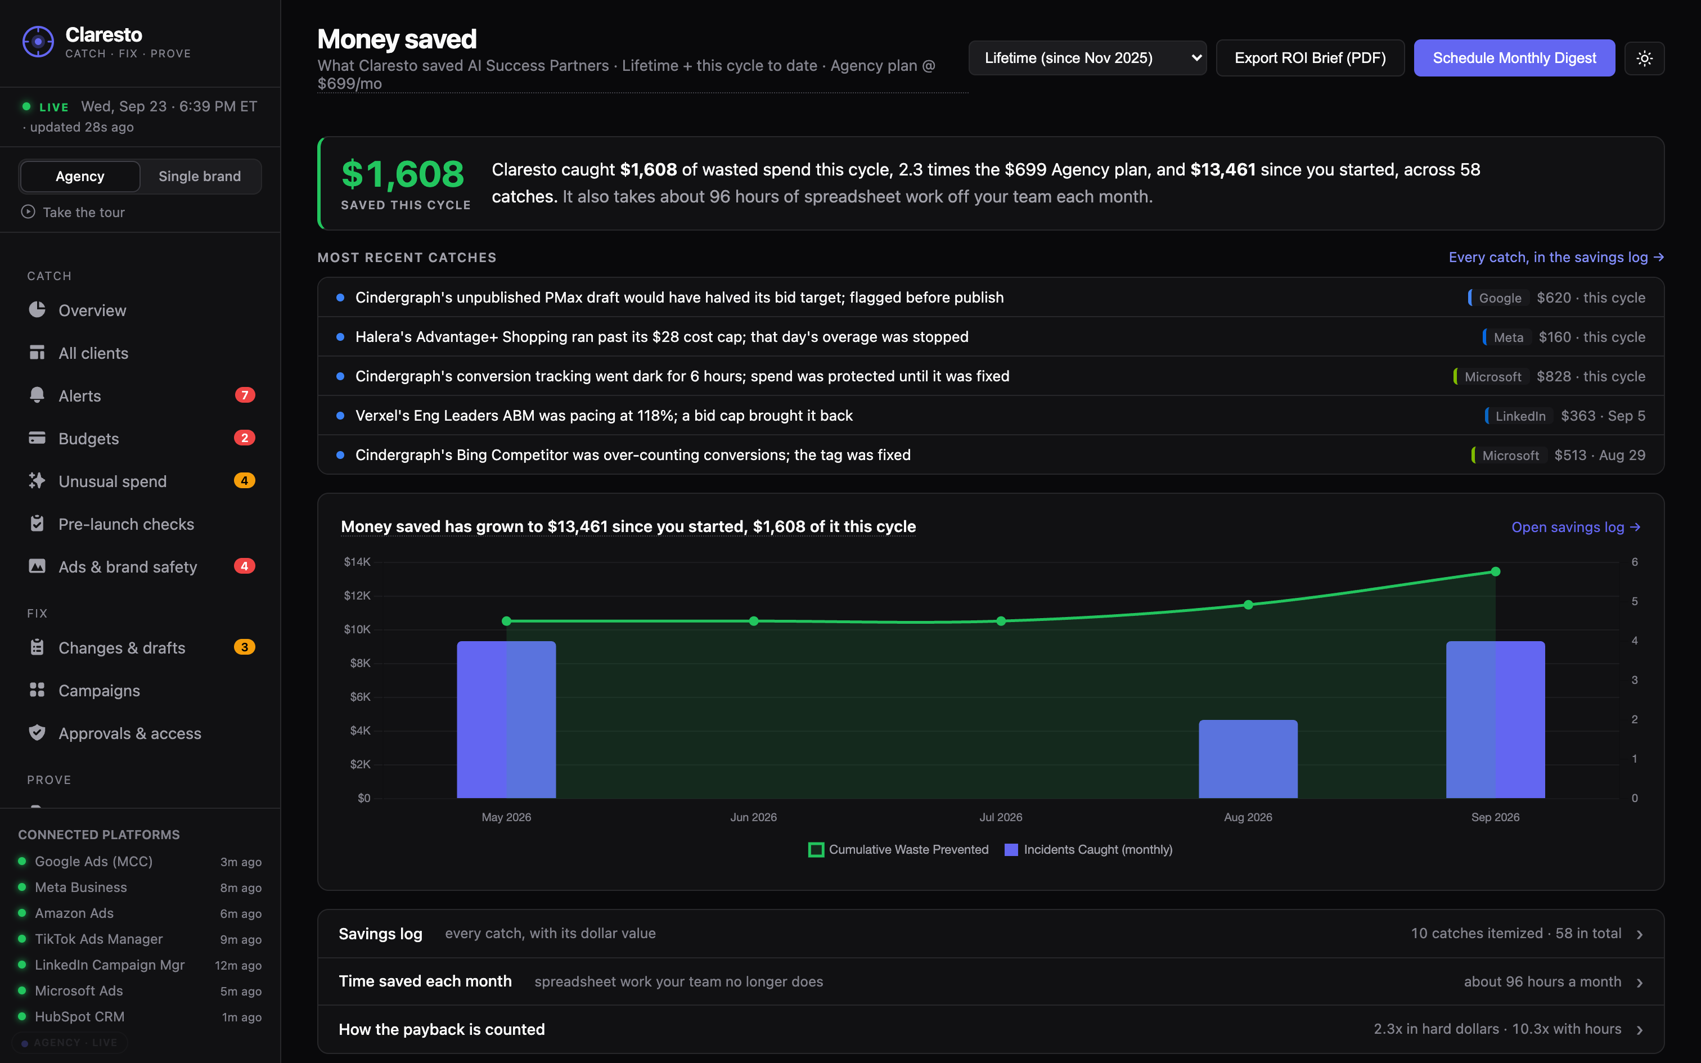Image resolution: width=1701 pixels, height=1063 pixels.
Task: Open the Overview menu item
Action: (x=141, y=310)
